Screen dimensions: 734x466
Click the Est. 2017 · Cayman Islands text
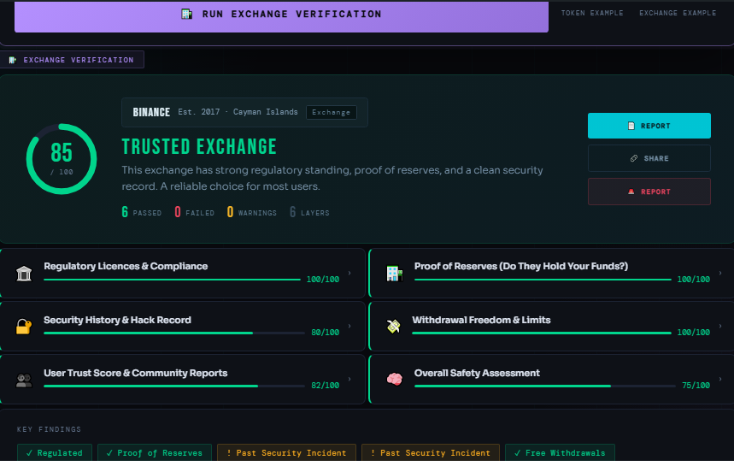click(x=238, y=112)
